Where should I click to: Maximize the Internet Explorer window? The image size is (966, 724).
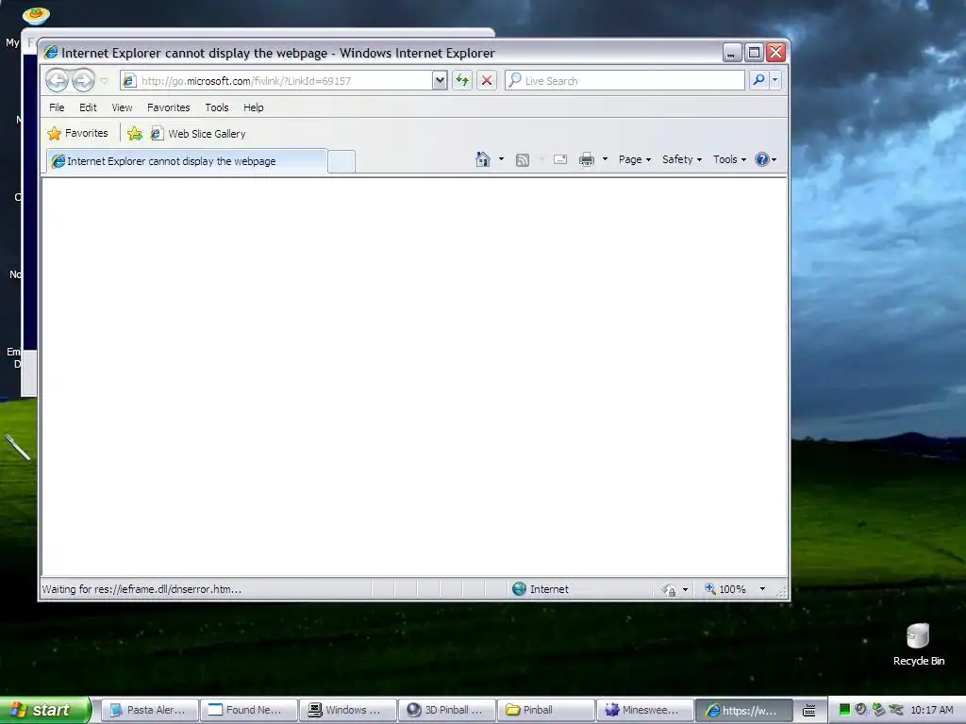pos(754,53)
